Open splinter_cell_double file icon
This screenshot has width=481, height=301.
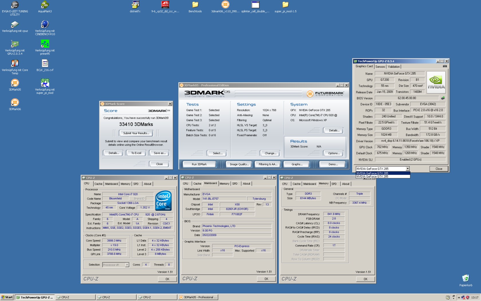[255, 5]
